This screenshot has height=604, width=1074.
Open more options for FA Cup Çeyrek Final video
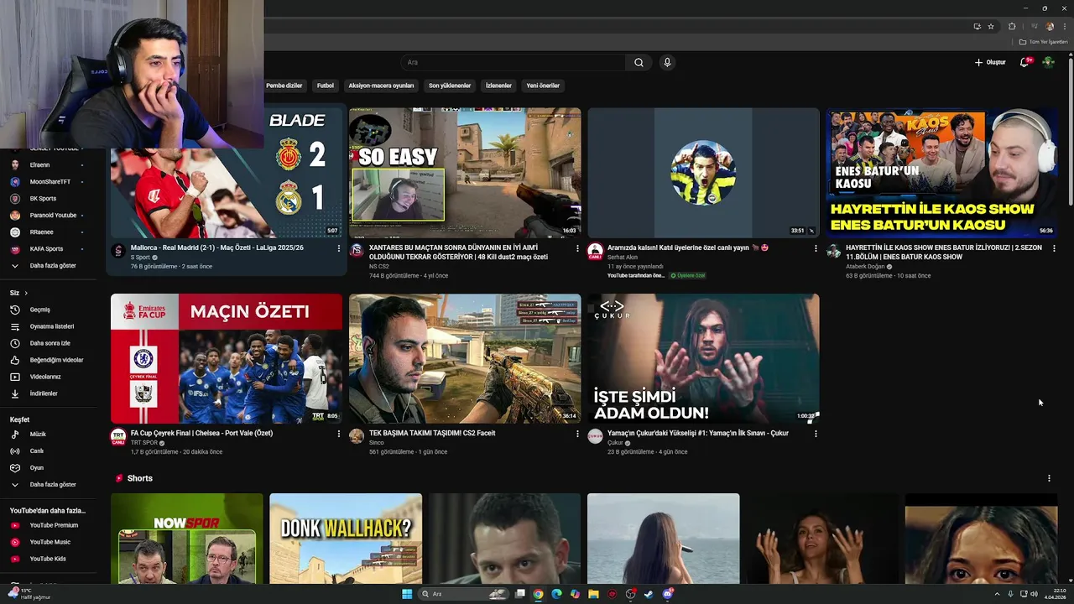[339, 434]
